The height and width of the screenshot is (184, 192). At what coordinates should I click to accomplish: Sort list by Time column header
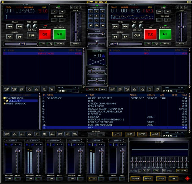point(184,95)
